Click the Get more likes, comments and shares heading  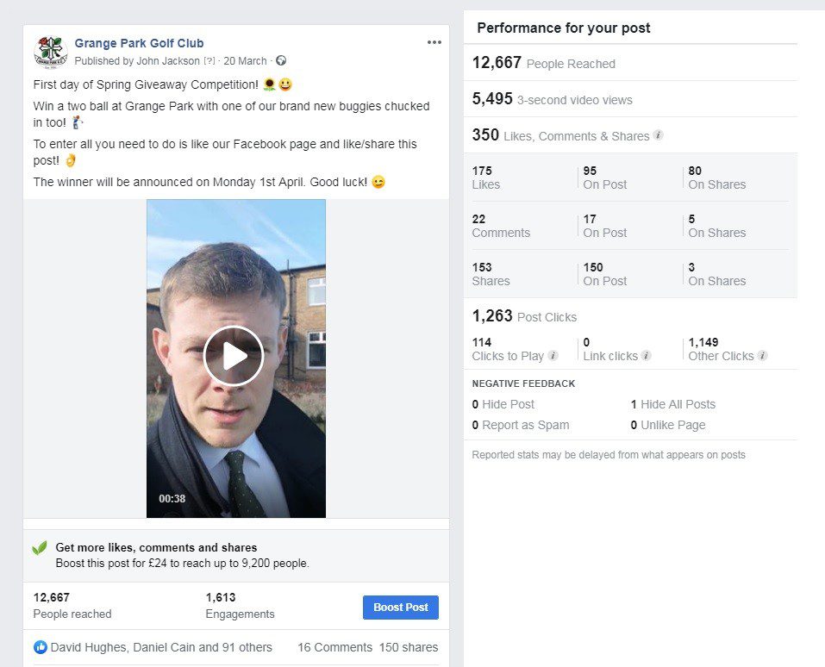tap(156, 547)
